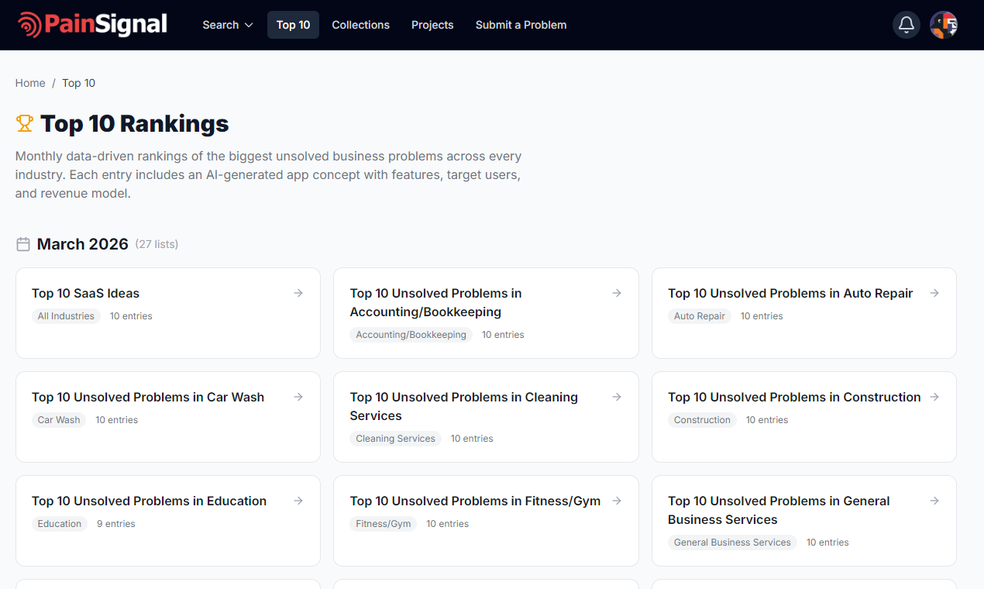Open the user avatar menu
Image resolution: width=984 pixels, height=589 pixels.
(944, 25)
